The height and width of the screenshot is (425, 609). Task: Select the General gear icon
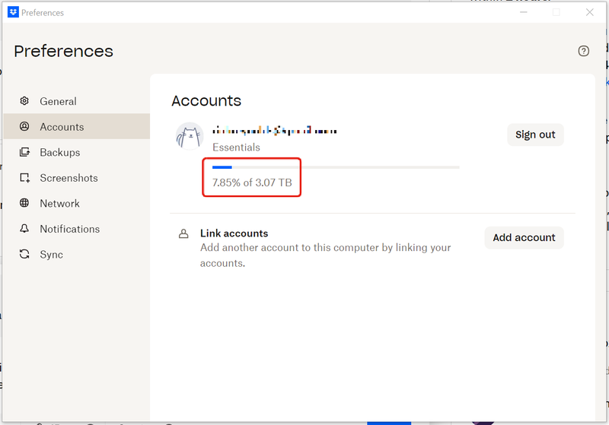pos(24,101)
